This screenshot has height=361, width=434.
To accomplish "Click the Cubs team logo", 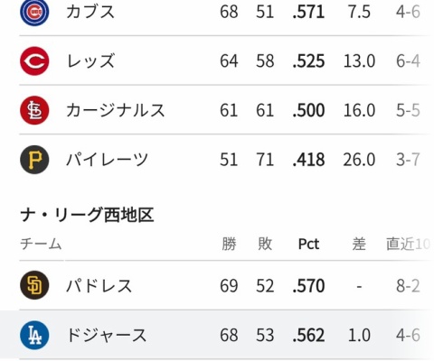I will (34, 12).
